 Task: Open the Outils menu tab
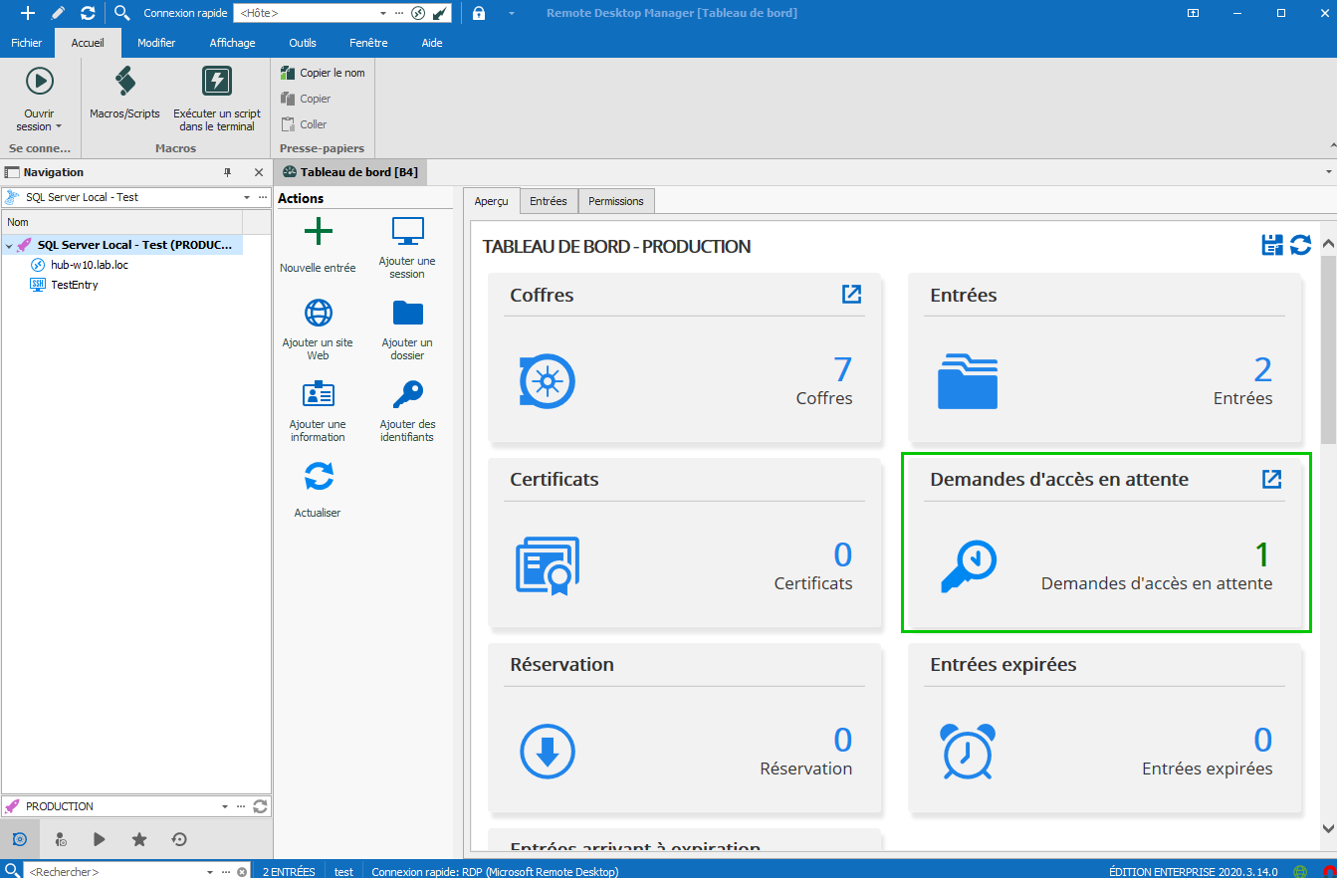pyautogui.click(x=302, y=43)
